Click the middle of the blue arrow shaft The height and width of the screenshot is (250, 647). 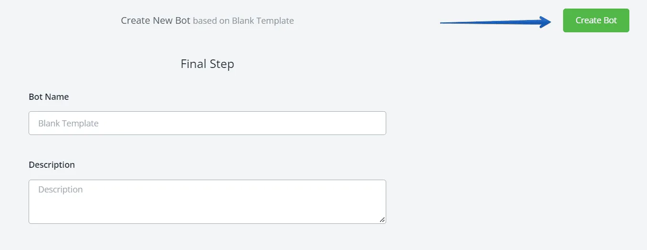point(491,22)
